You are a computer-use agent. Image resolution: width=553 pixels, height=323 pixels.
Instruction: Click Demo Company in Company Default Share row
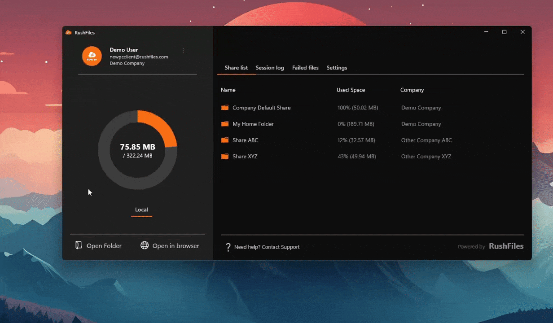421,108
